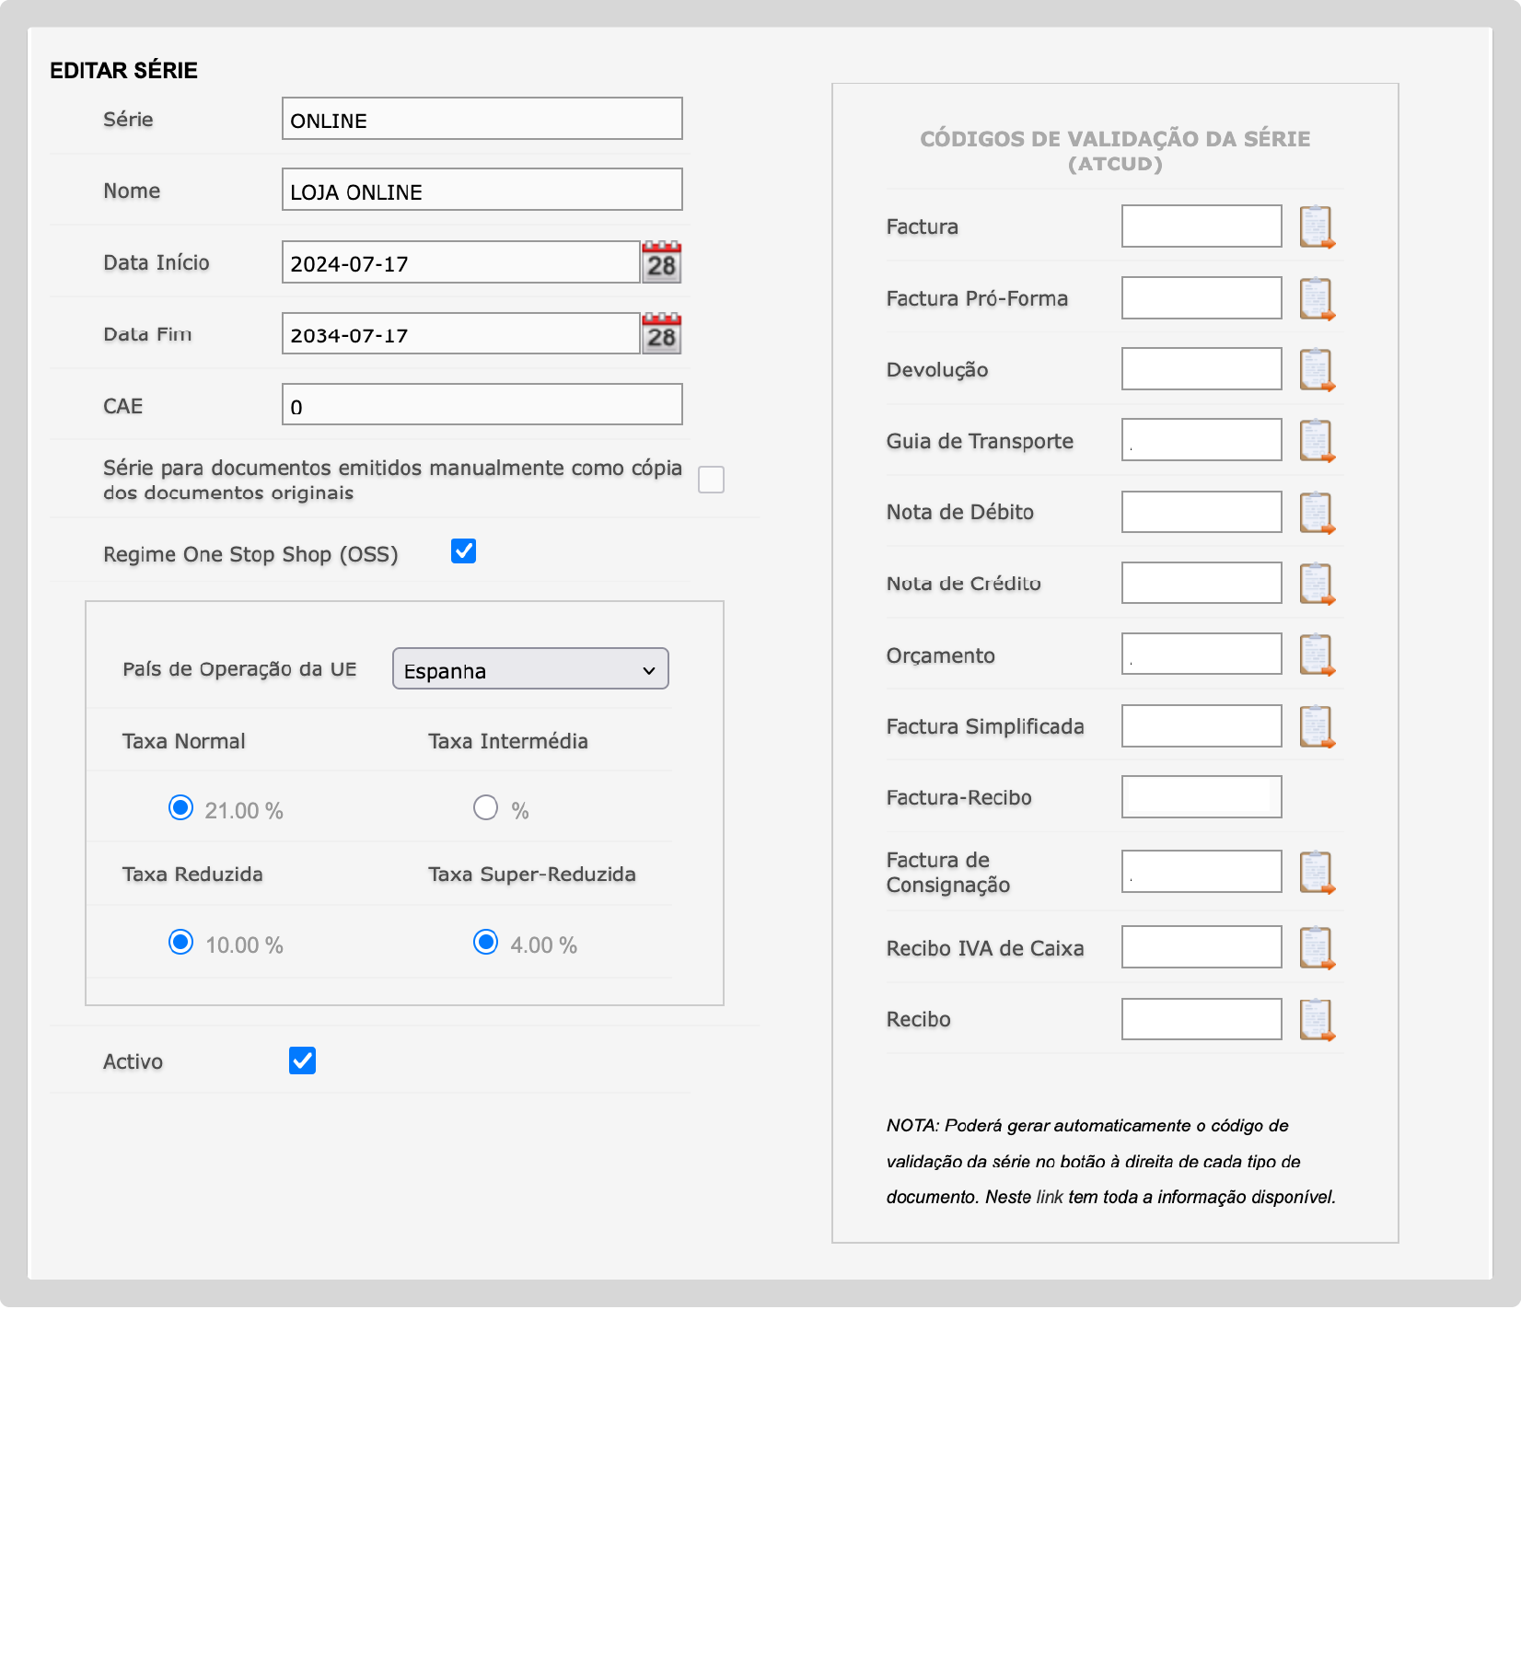The height and width of the screenshot is (1669, 1521).
Task: Uncheck the Activo checkbox
Action: click(302, 1061)
